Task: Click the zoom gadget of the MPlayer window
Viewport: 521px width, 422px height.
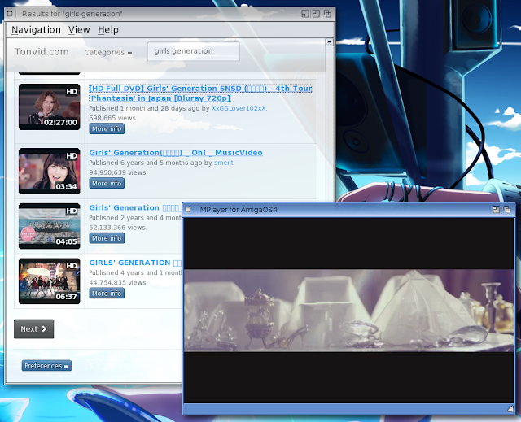Action: (496, 210)
